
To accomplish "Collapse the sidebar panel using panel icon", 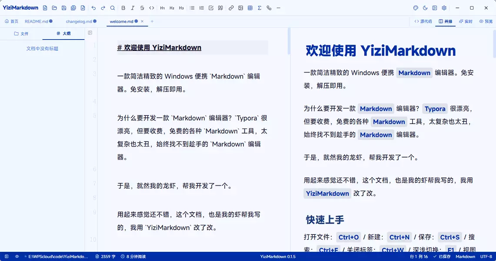I will (x=90, y=33).
